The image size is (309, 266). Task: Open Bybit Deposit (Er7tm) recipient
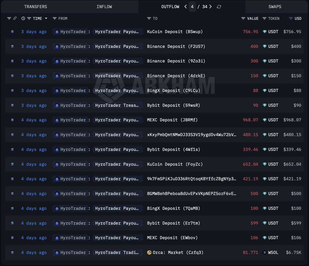[174, 223]
